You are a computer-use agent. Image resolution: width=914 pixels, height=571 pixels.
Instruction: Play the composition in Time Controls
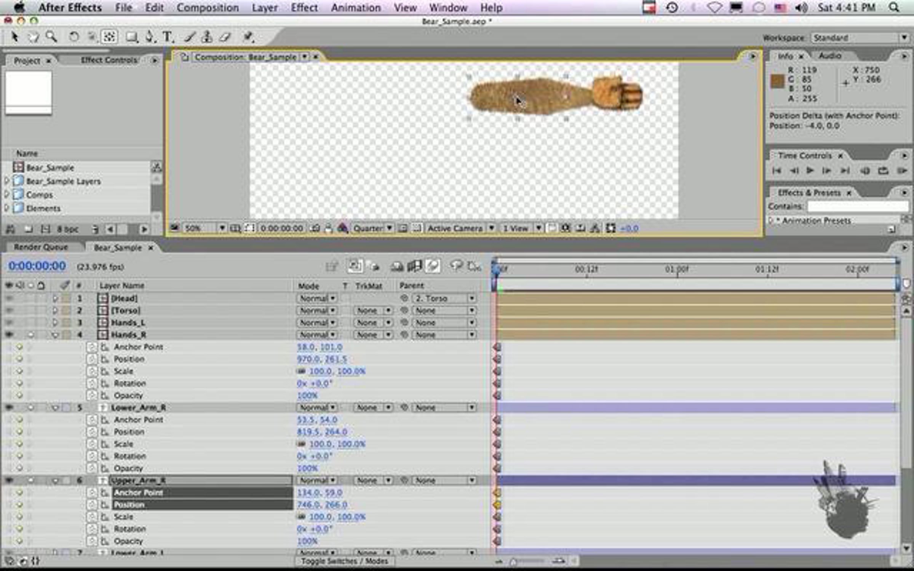(x=810, y=171)
